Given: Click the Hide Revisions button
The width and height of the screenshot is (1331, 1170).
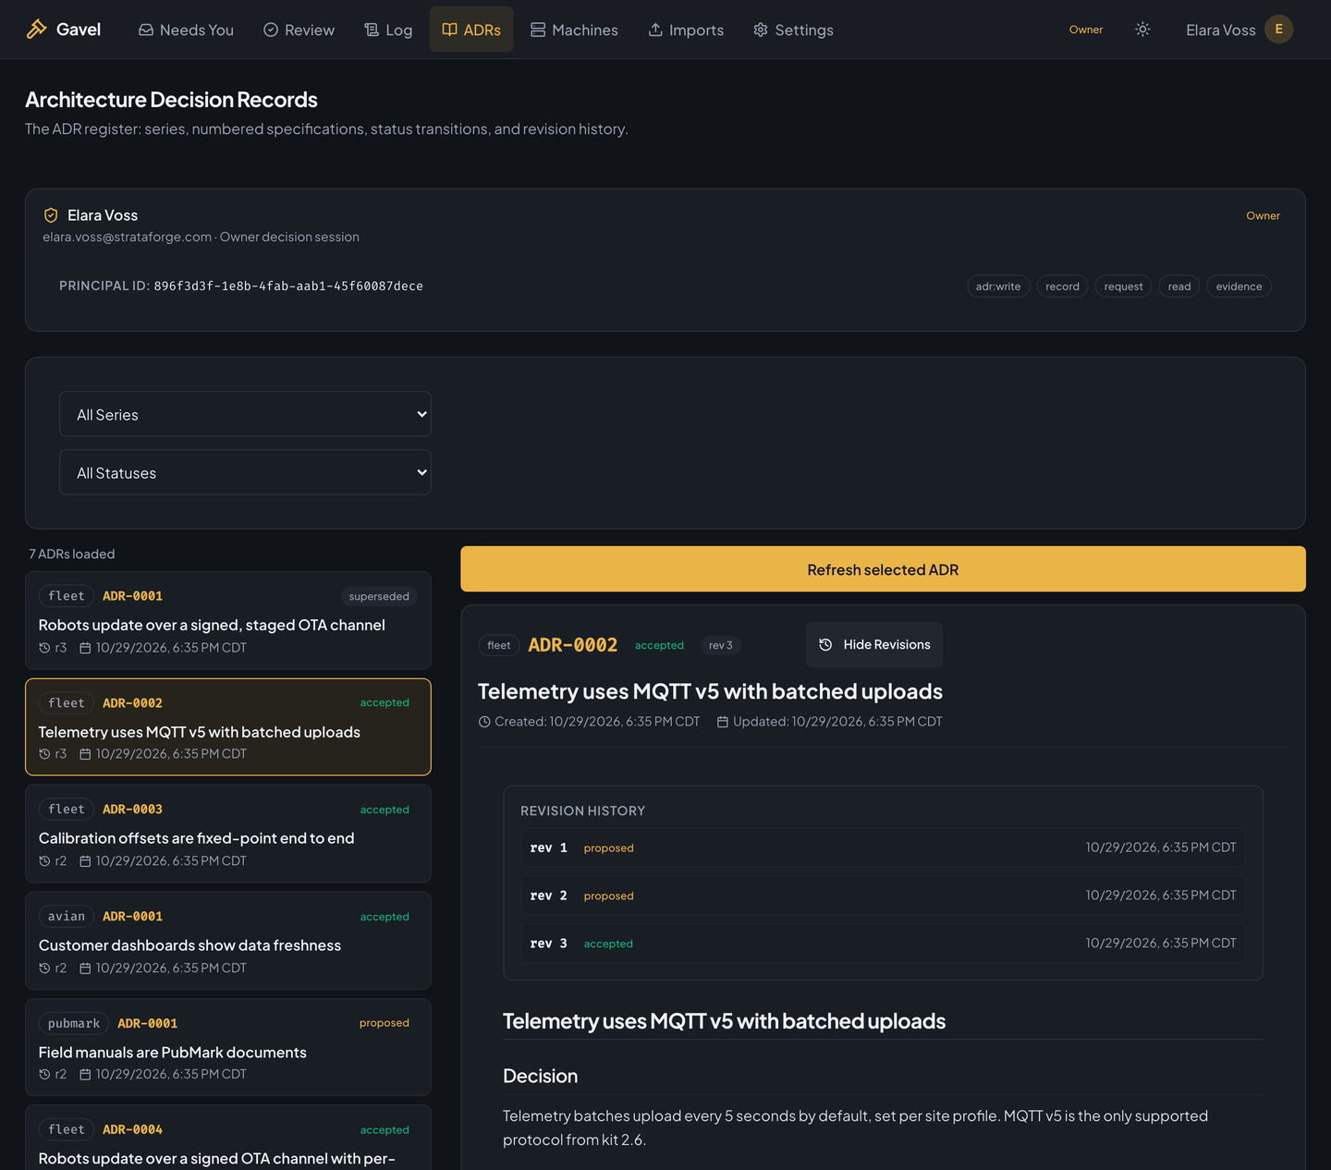Looking at the screenshot, I should (874, 645).
